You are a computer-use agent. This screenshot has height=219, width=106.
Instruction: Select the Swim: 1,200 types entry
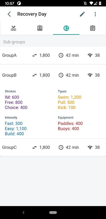pos(69,97)
